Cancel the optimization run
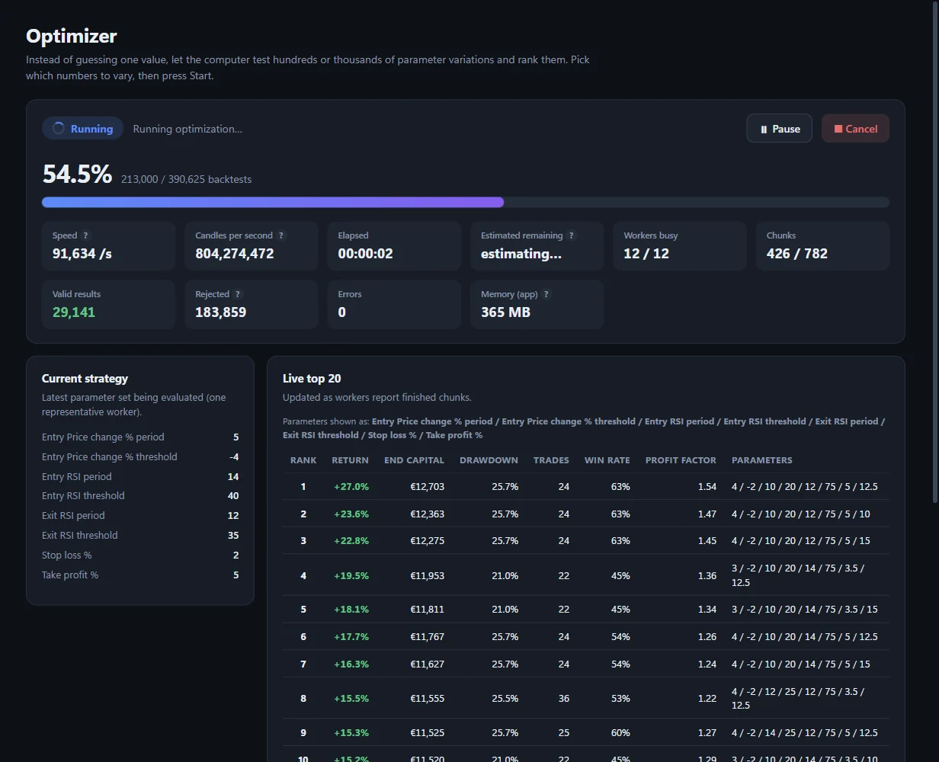 point(855,129)
